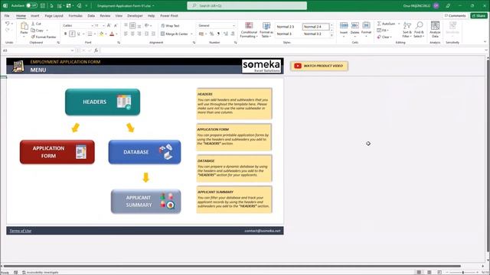Toggle Underline formatting
Viewport: 490px width, 275px height.
tap(78, 34)
